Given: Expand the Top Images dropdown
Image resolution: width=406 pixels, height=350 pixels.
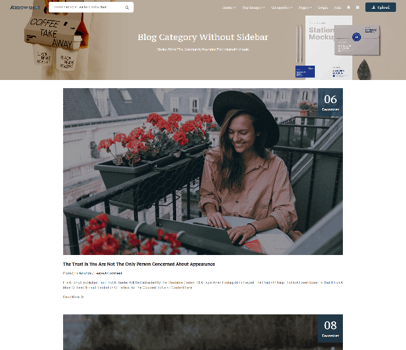Looking at the screenshot, I should tap(254, 7).
